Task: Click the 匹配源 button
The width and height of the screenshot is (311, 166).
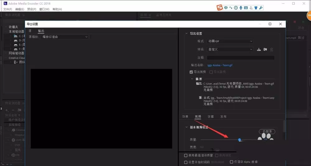Action: [267, 131]
